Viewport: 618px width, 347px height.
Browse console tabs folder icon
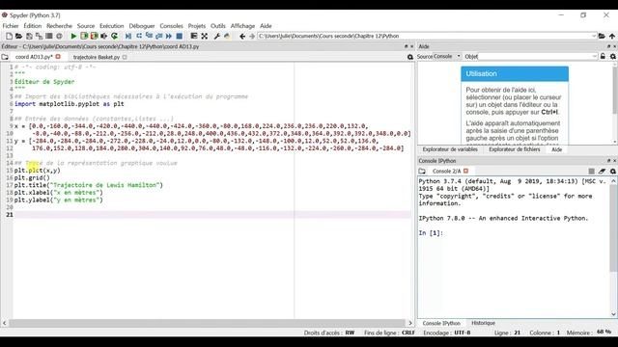[422, 172]
